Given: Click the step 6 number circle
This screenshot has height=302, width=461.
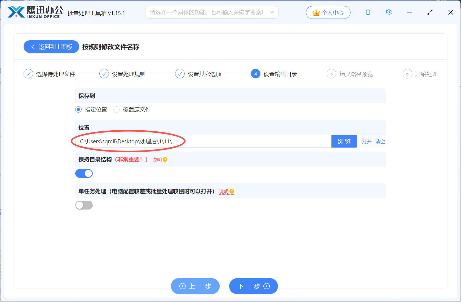Looking at the screenshot, I should [407, 74].
